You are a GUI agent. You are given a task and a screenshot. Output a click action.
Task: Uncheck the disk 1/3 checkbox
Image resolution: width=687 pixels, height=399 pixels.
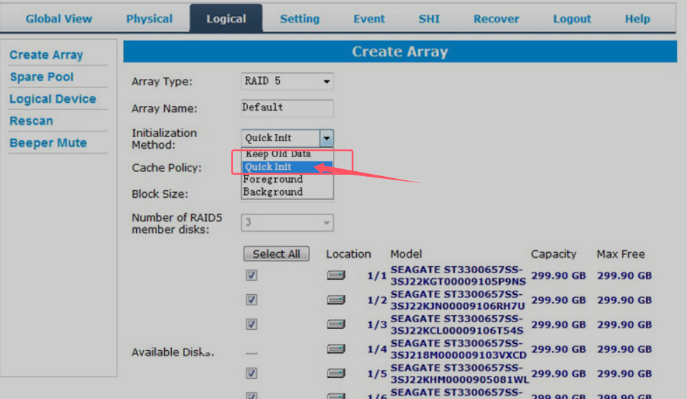(251, 324)
